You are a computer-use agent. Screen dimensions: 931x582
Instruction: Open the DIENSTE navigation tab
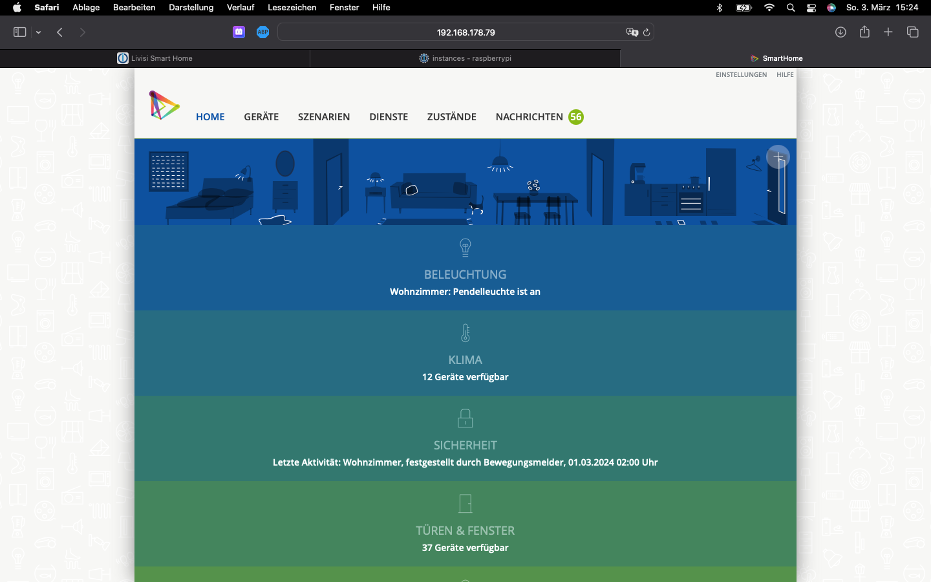click(x=389, y=117)
